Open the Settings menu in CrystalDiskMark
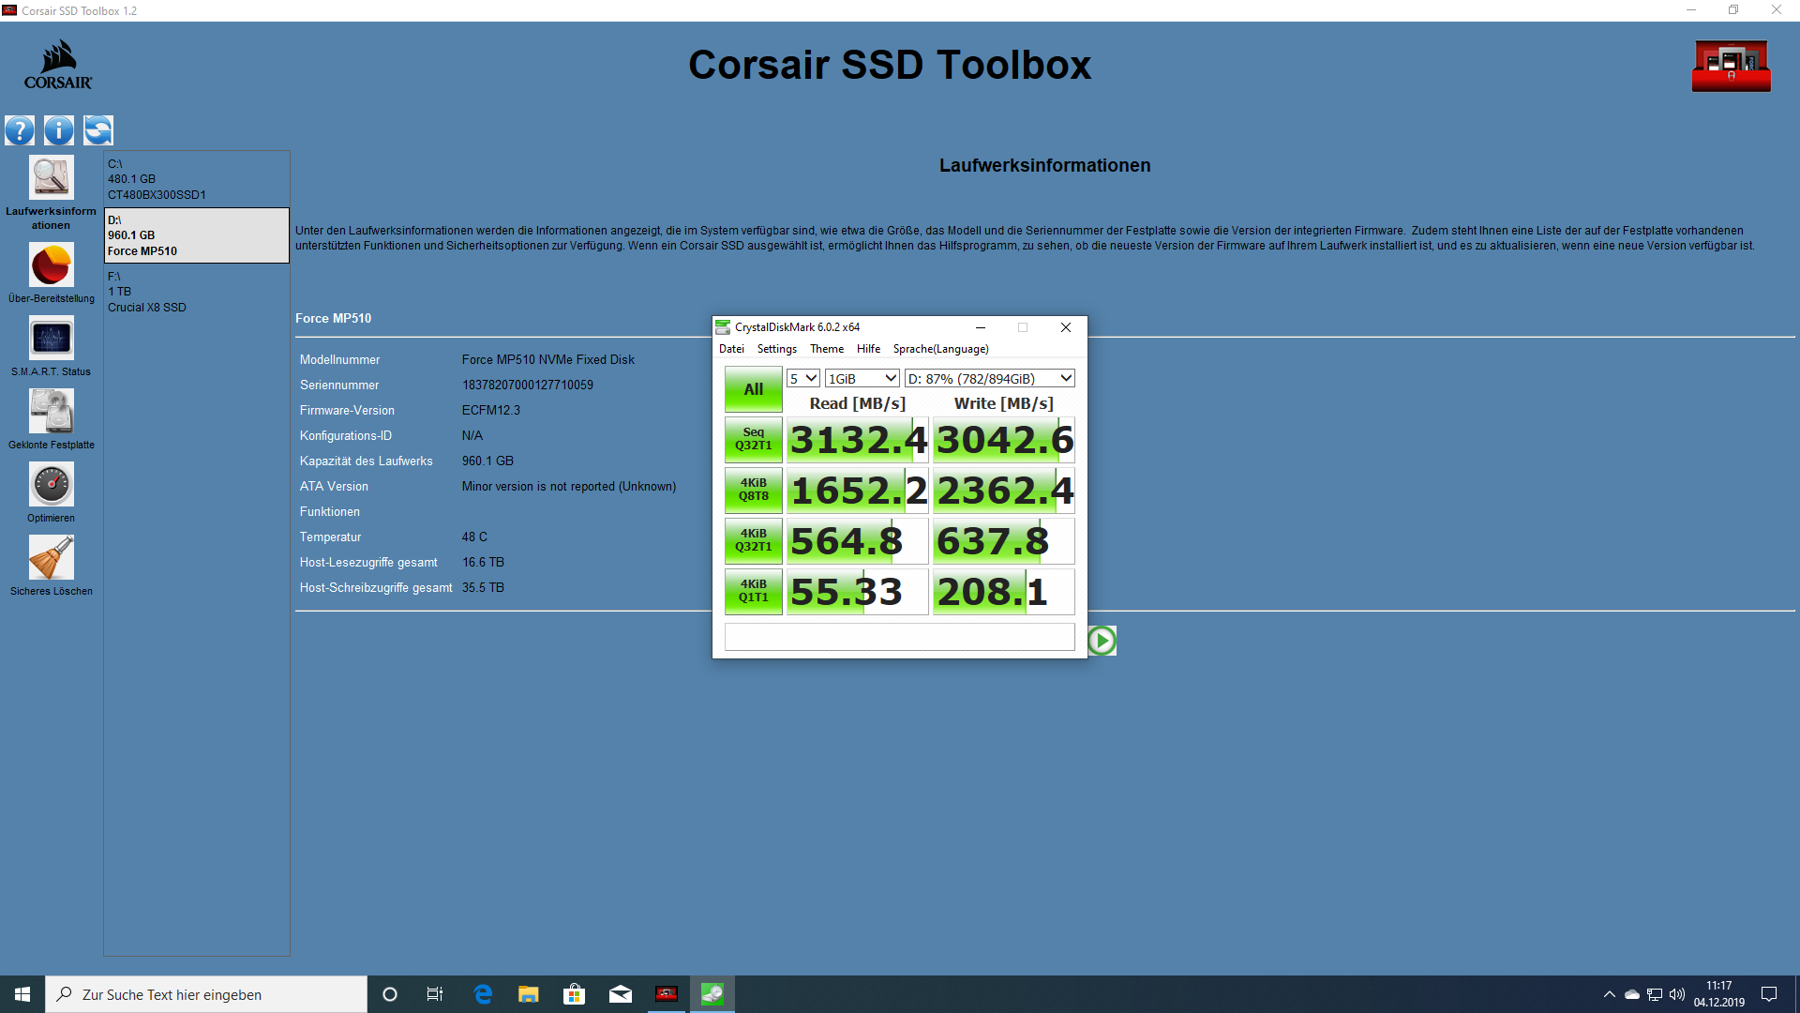The image size is (1800, 1013). pyautogui.click(x=776, y=348)
